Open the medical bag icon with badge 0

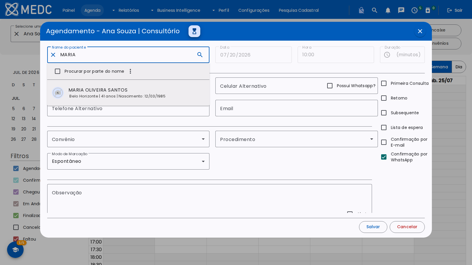[x=428, y=10]
